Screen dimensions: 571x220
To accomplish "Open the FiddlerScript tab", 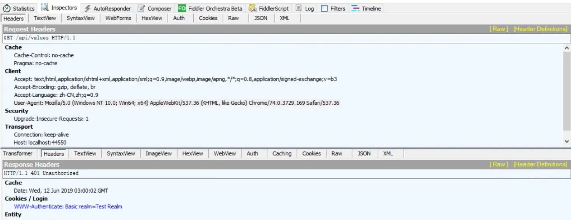I will 270,9.
